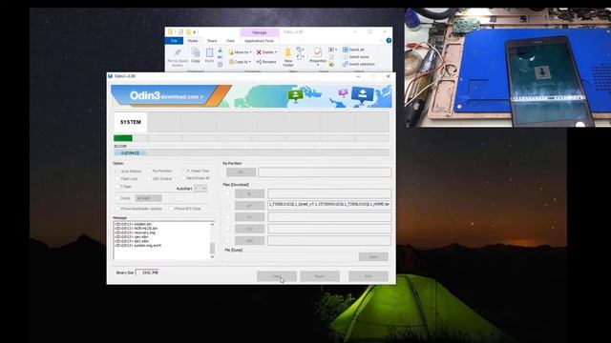
Task: Click the New folder quick-access icon in Explorer title bar
Action: 188,31
